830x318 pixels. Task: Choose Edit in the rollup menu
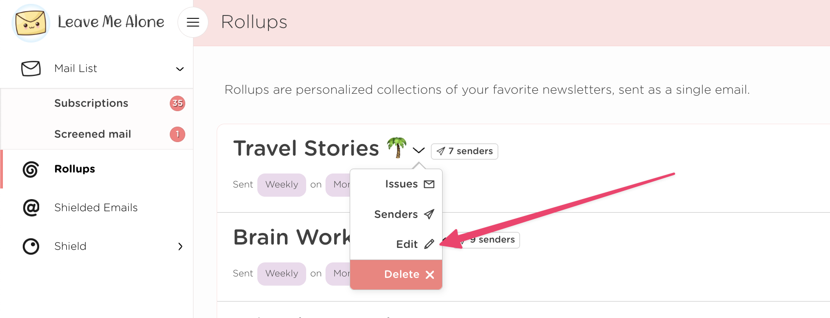pyautogui.click(x=415, y=244)
